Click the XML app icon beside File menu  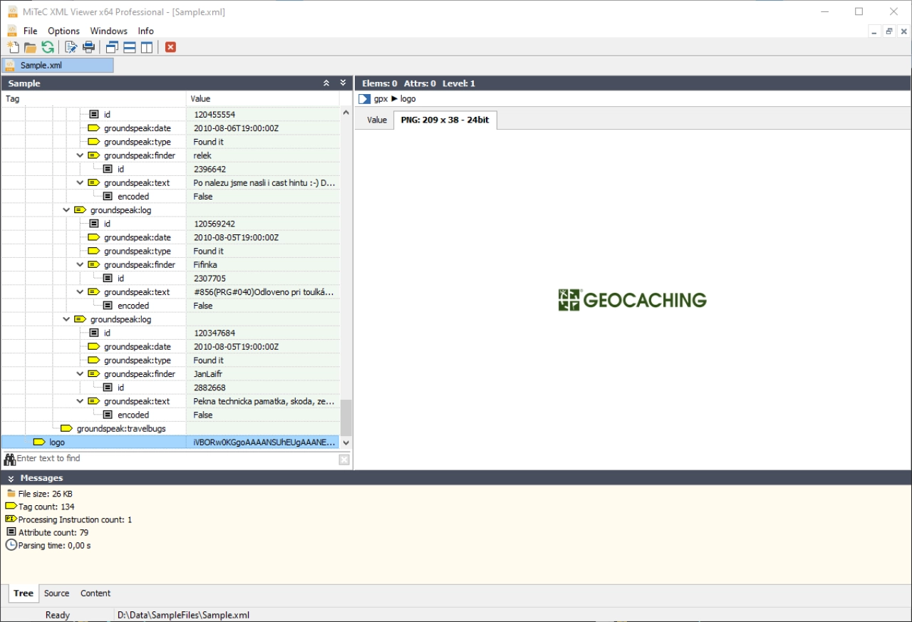12,31
